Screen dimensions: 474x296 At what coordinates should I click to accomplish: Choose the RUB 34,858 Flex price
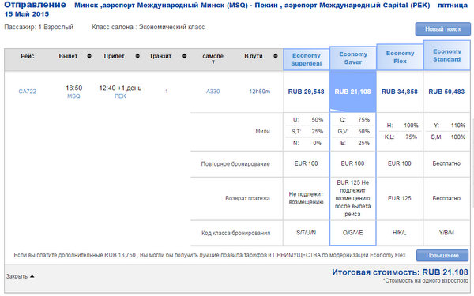coord(399,92)
